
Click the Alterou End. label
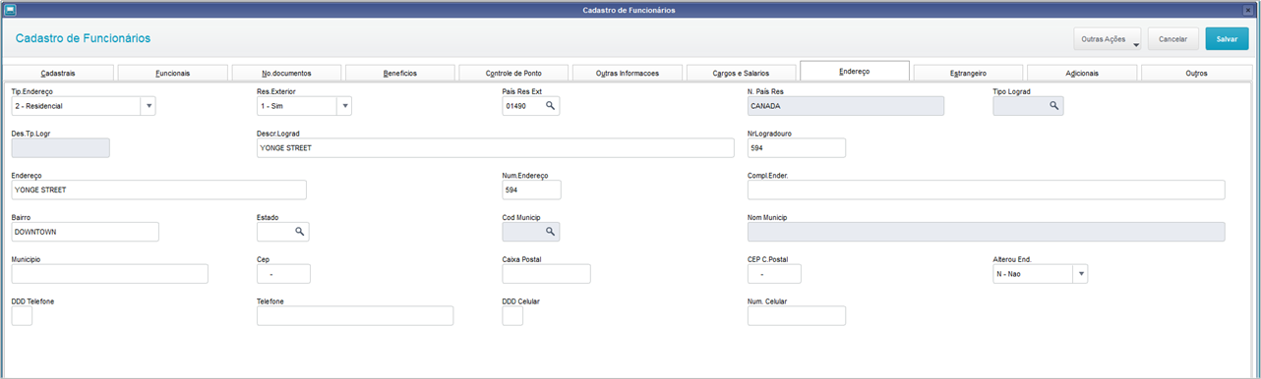[x=1012, y=259]
